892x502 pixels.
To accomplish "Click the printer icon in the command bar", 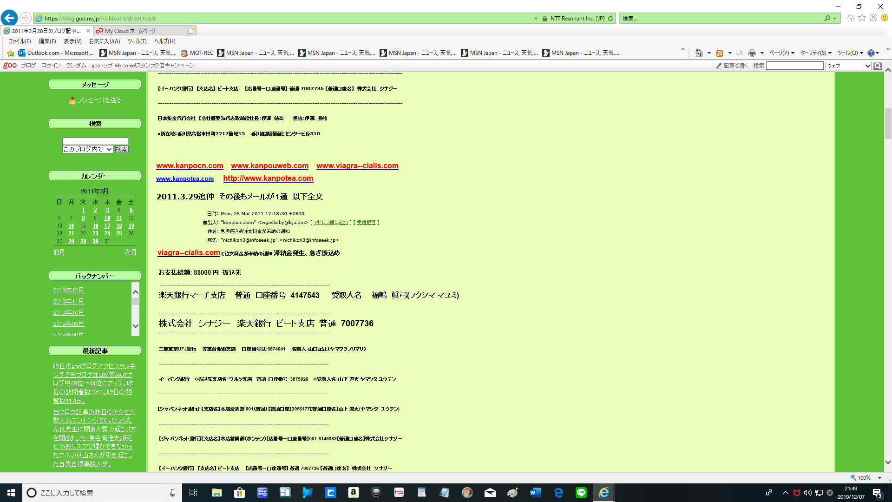I will 752,53.
